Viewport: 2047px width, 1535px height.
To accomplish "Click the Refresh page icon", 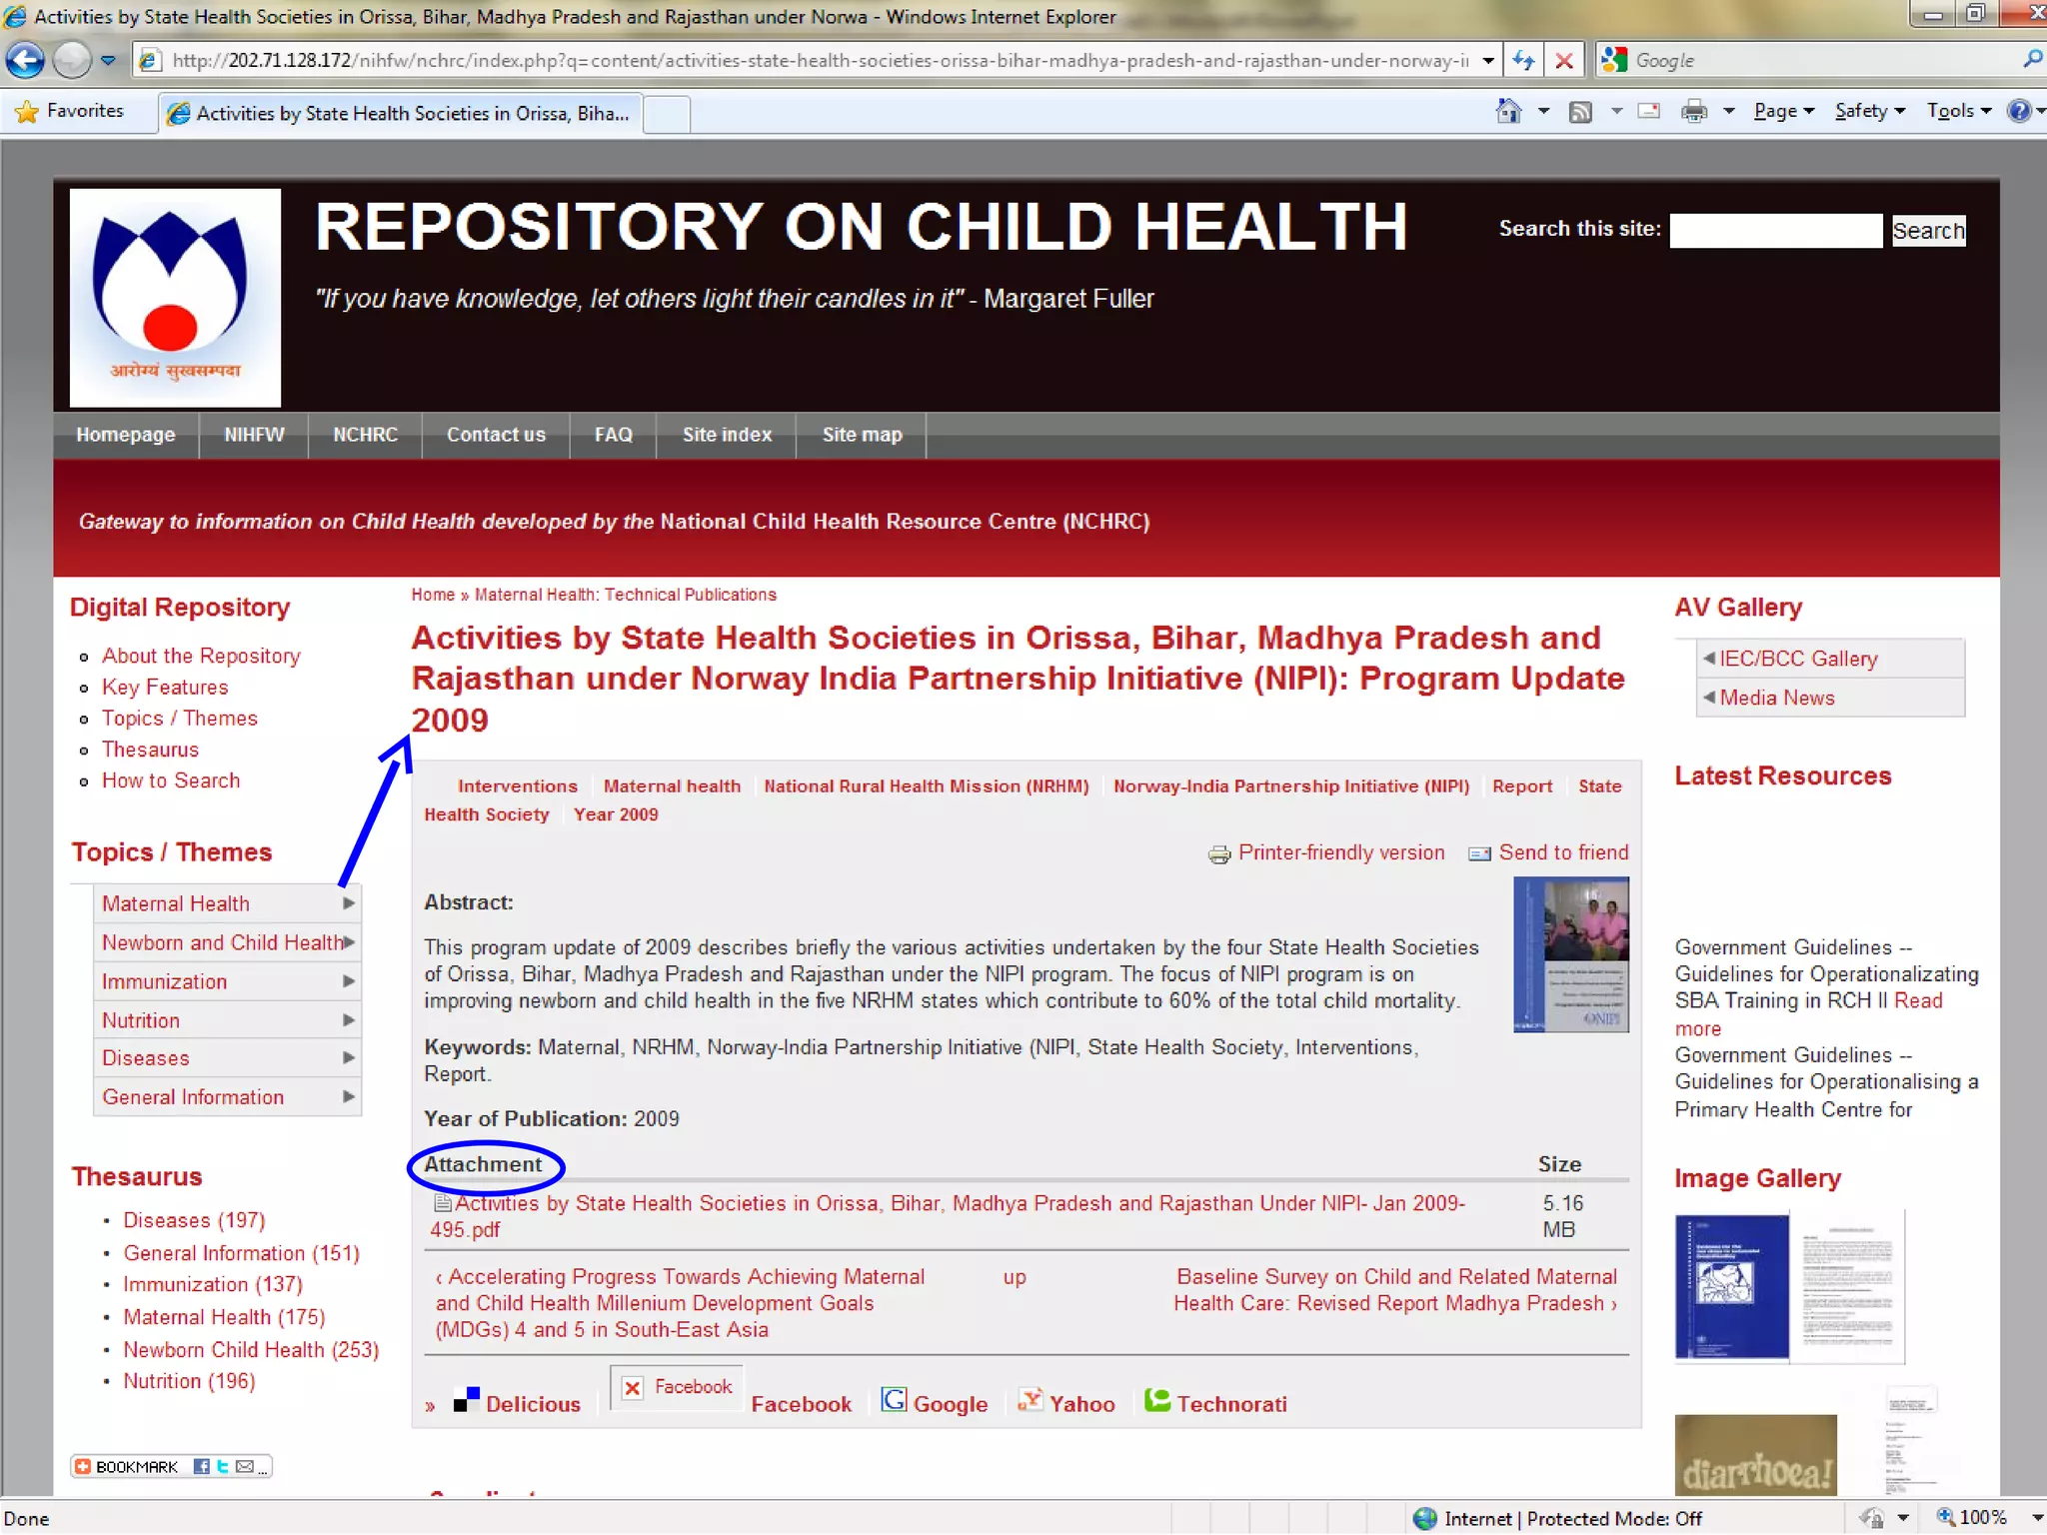I will [x=1523, y=60].
